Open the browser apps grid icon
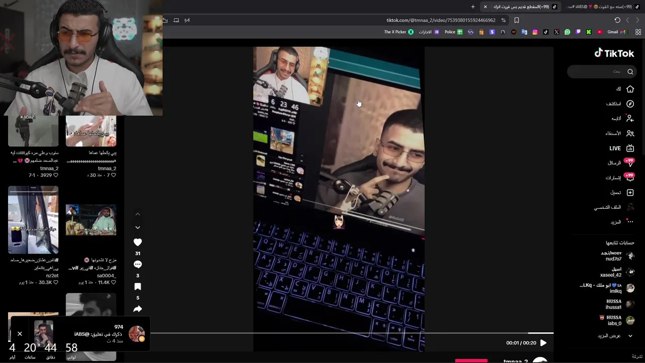Screen dimensions: 645x363 coord(638,32)
